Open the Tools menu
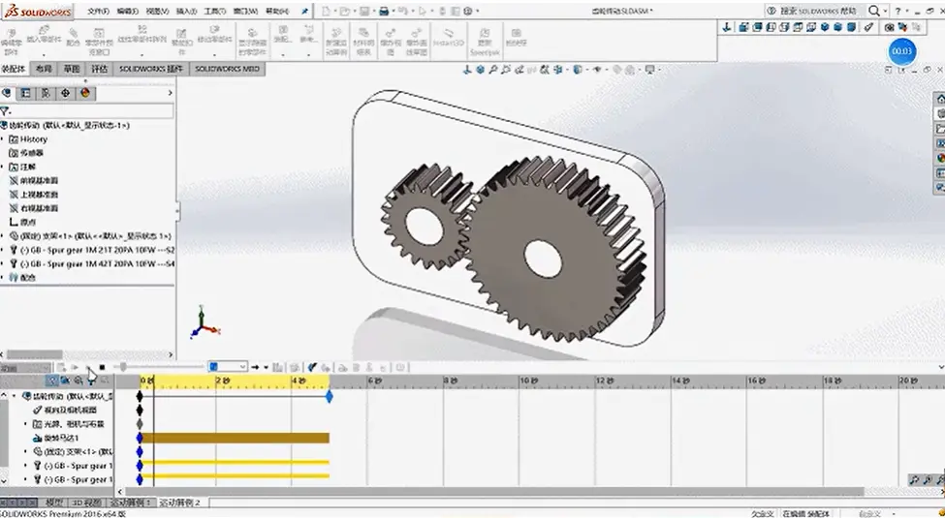Image resolution: width=945 pixels, height=518 pixels. click(214, 11)
